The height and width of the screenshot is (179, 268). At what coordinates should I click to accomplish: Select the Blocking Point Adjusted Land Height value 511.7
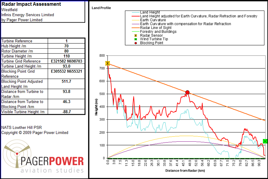pyautogui.click(x=67, y=82)
